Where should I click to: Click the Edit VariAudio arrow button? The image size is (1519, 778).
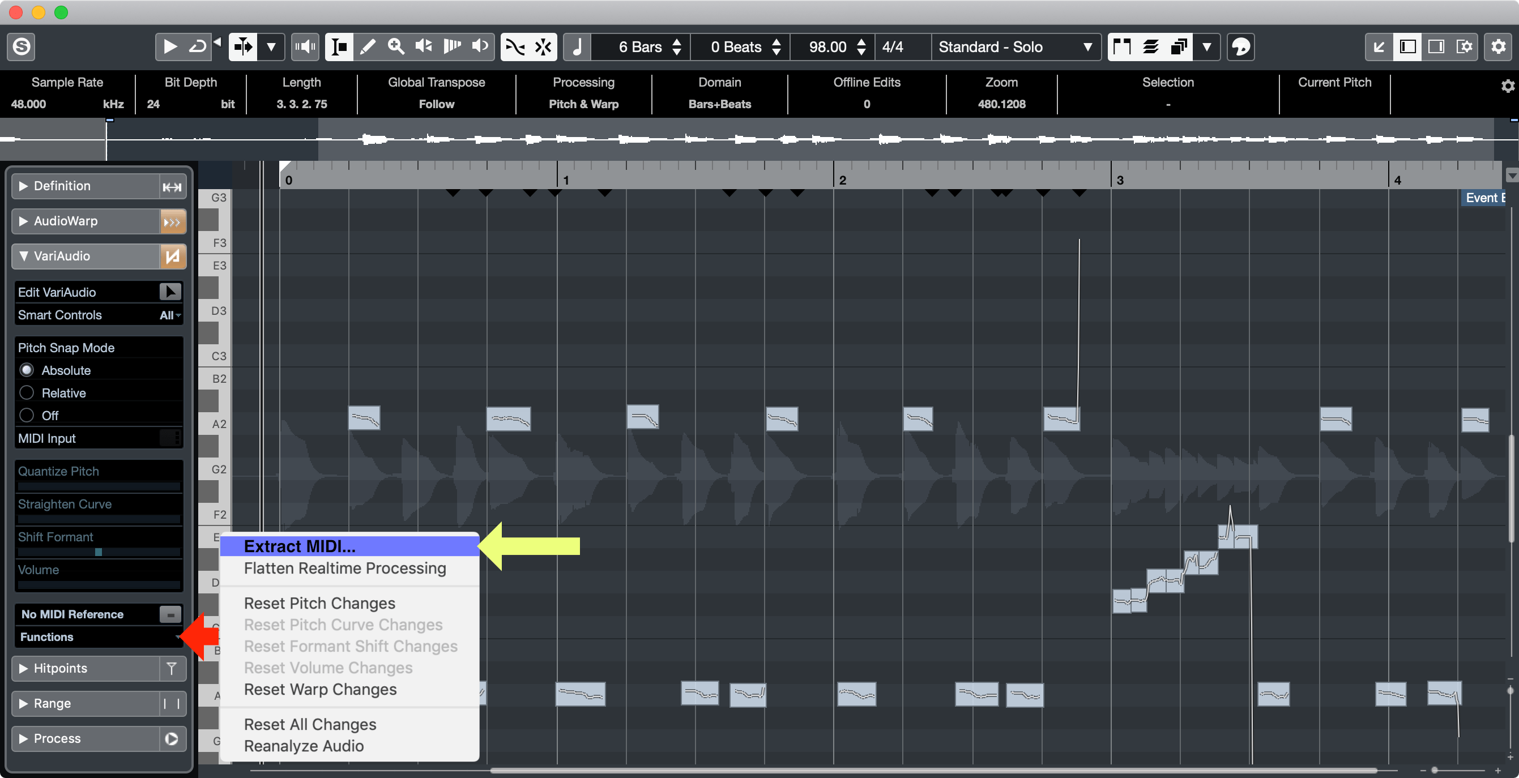[x=170, y=292]
